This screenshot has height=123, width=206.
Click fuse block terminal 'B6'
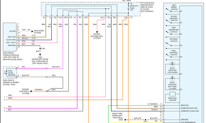tap(114, 18)
